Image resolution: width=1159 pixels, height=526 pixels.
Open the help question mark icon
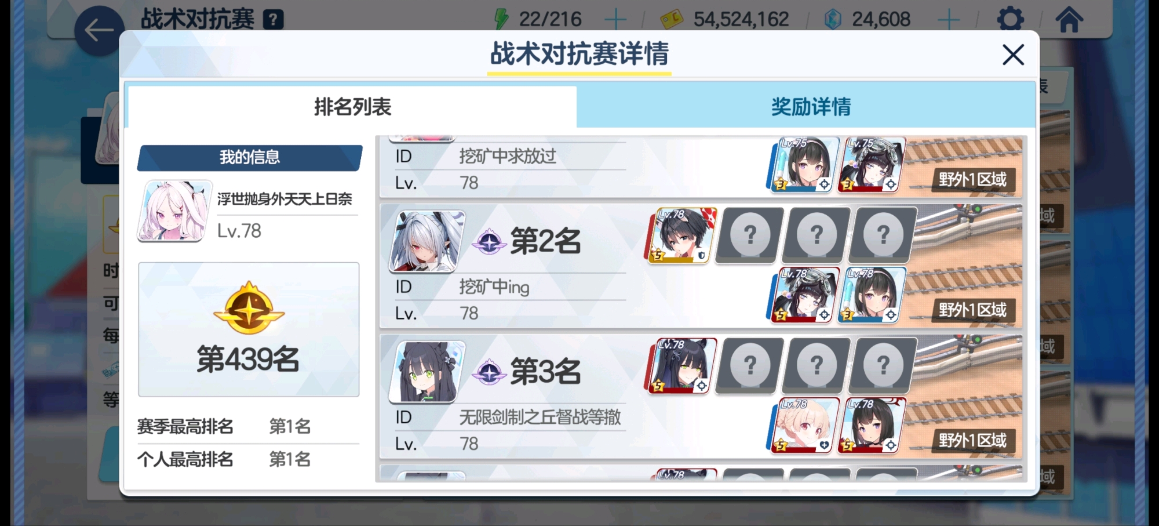[x=273, y=20]
